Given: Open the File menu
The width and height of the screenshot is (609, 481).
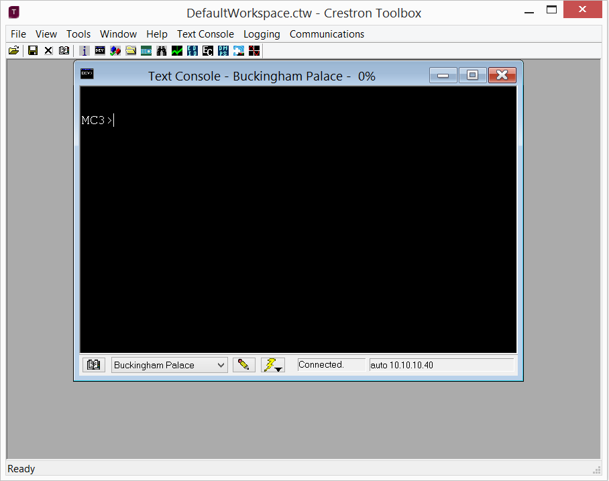Looking at the screenshot, I should click(x=18, y=34).
